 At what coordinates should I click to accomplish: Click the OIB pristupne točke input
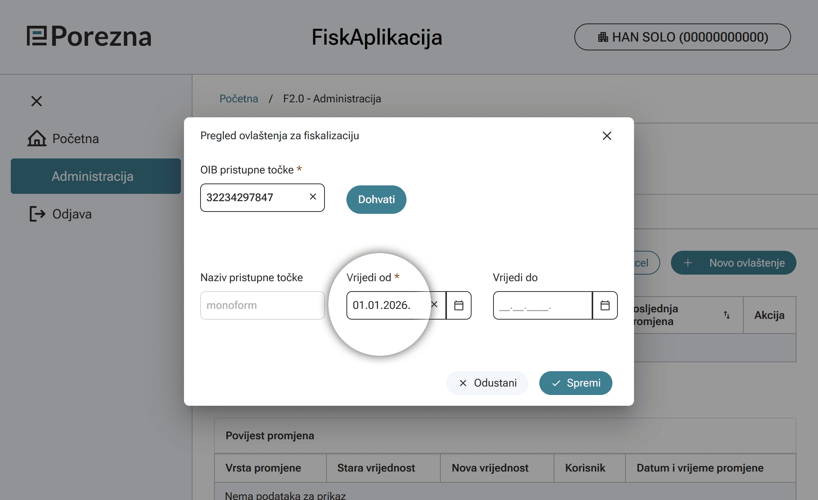tap(254, 198)
